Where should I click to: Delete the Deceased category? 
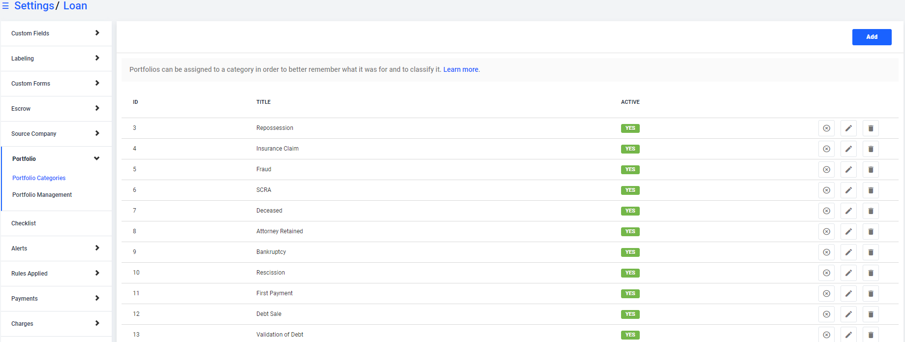click(x=871, y=211)
